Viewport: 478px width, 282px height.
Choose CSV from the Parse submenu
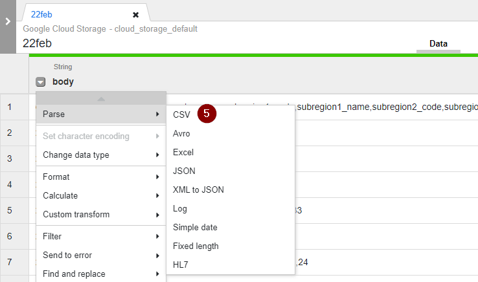(181, 114)
